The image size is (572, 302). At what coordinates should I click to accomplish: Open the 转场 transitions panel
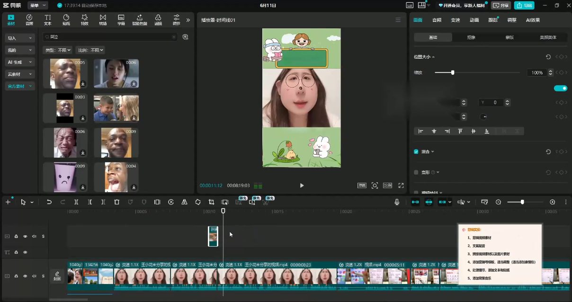[103, 19]
